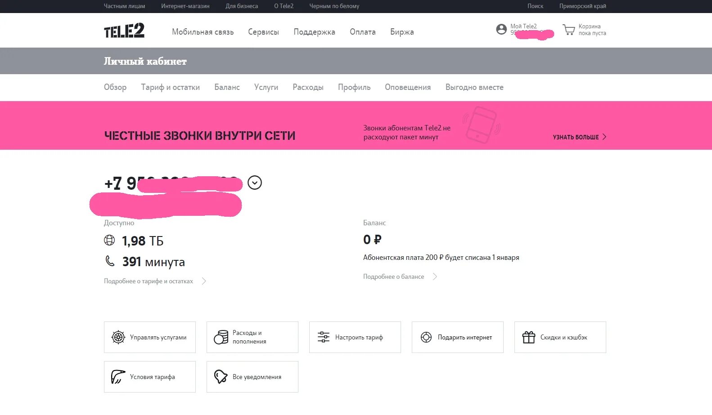Open Поддержка menu
Viewport: 712px width, 415px height.
pyautogui.click(x=315, y=32)
